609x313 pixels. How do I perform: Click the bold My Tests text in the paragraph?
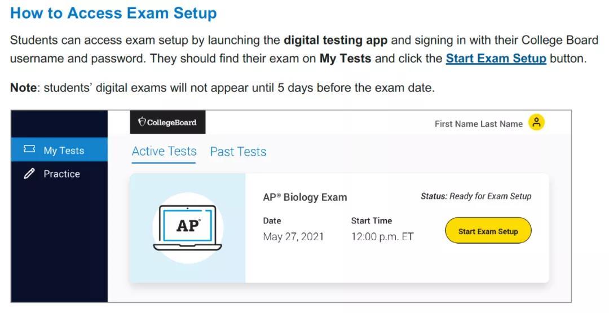[345, 58]
